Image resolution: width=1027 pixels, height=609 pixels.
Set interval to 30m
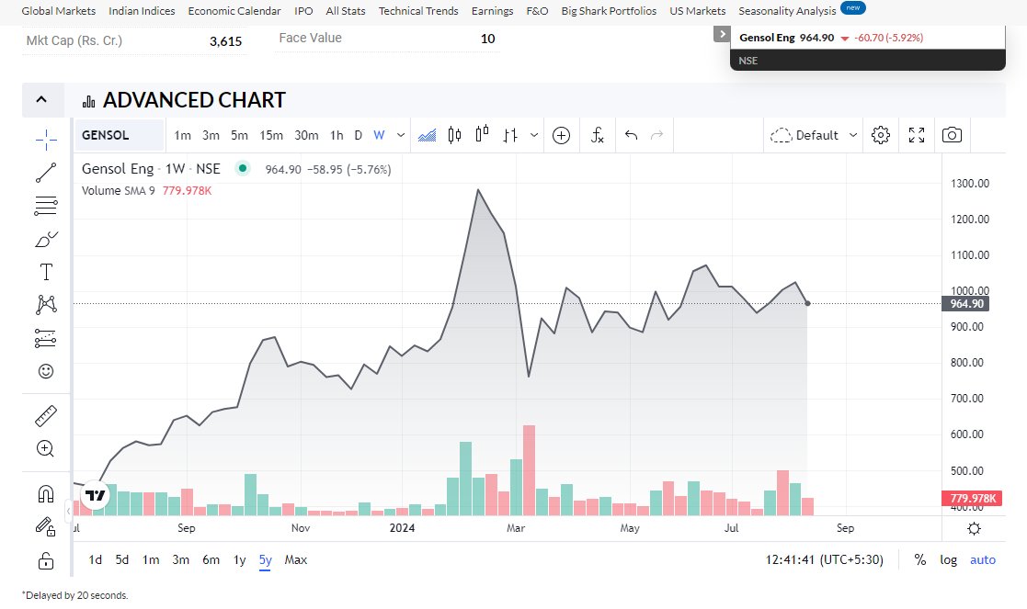[306, 135]
